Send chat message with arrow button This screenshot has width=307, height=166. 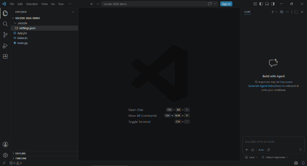[300, 150]
